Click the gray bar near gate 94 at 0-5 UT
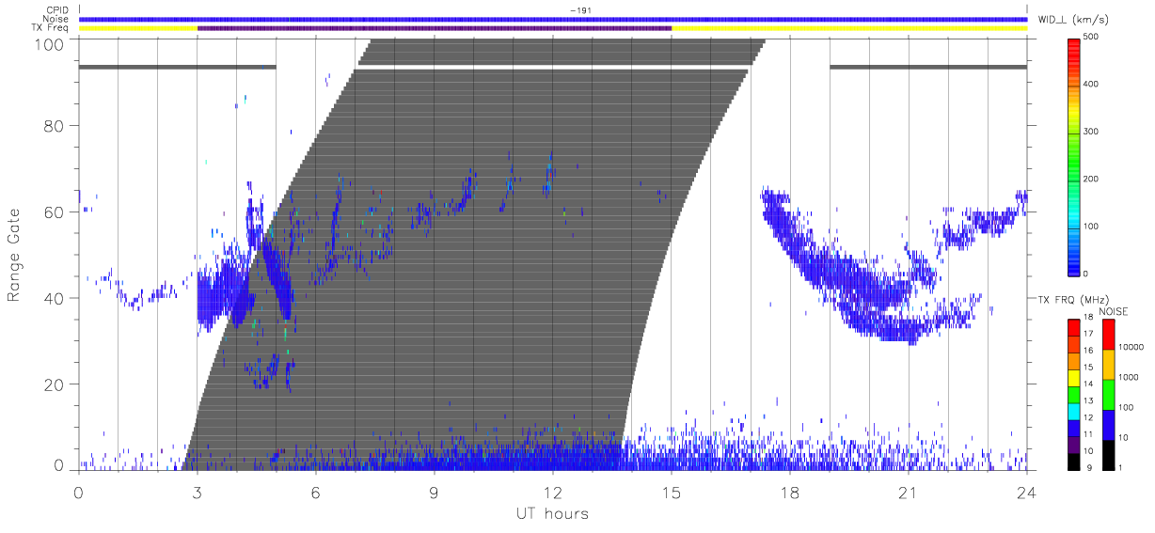1155x533 pixels. pyautogui.click(x=178, y=67)
